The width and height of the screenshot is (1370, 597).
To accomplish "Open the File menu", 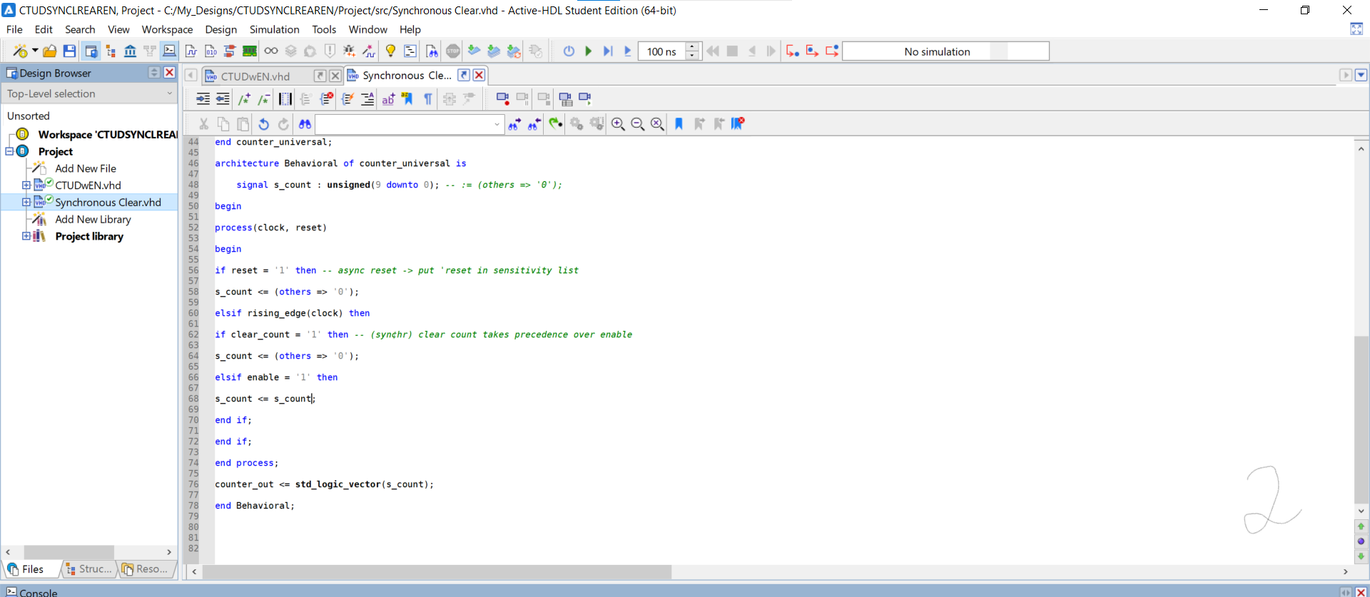I will (14, 29).
